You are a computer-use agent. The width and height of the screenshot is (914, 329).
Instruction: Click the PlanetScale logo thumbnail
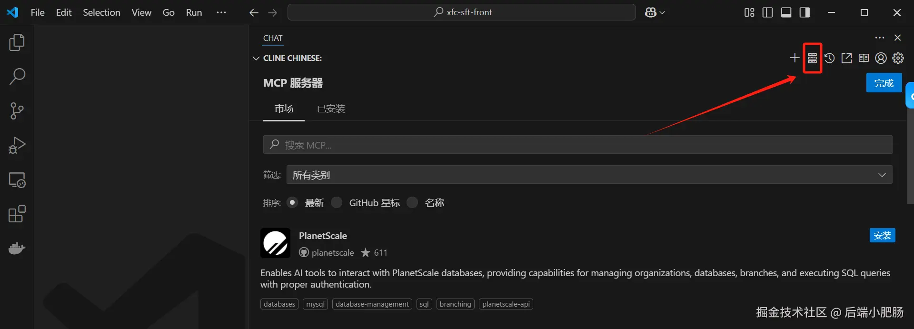[x=275, y=243]
